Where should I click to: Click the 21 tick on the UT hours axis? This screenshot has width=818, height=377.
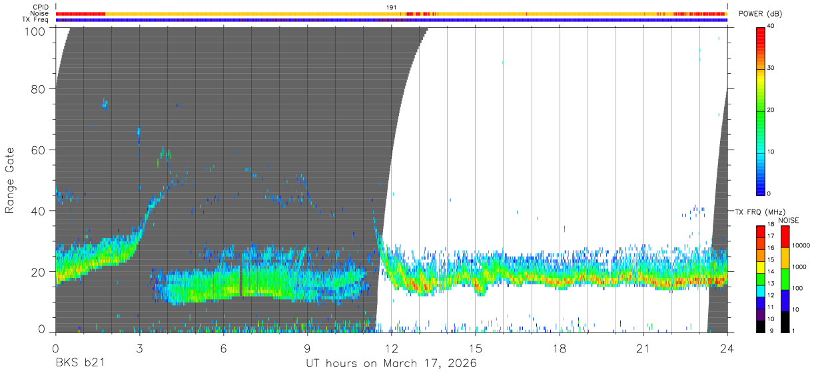643,348
